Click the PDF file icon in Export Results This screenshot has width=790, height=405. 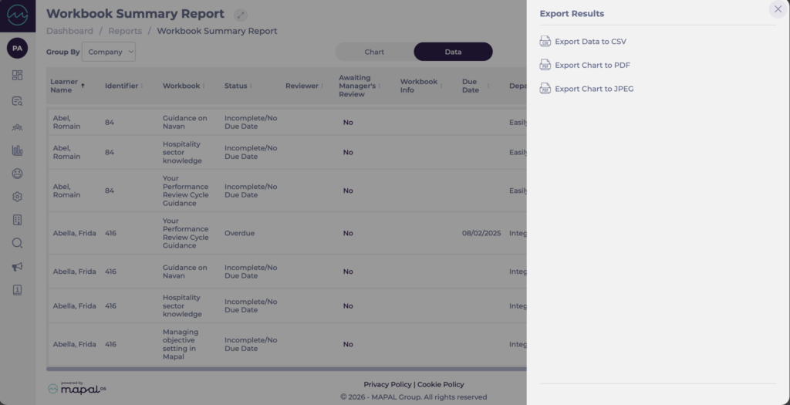pyautogui.click(x=545, y=66)
